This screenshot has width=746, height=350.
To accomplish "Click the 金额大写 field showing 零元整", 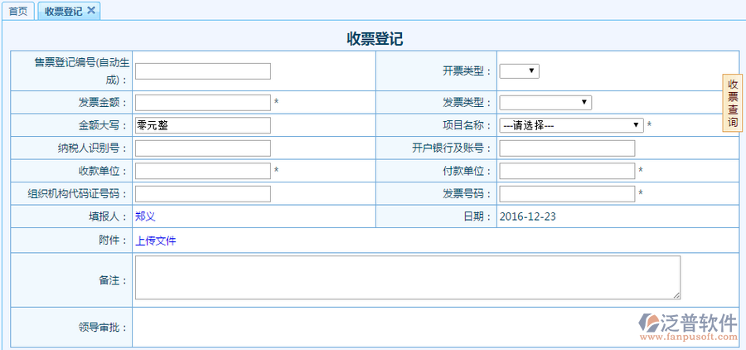I will pyautogui.click(x=203, y=125).
